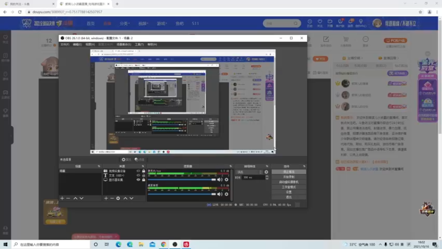442x249 pixels.
Task: Select the scene entry in Scenes list
Action: [80, 171]
